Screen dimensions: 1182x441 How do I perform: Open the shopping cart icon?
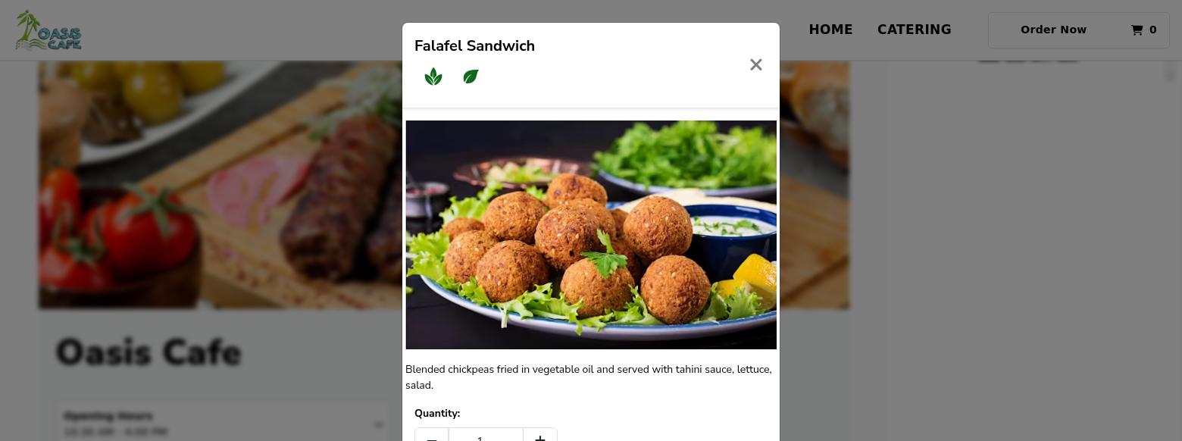pyautogui.click(x=1137, y=30)
